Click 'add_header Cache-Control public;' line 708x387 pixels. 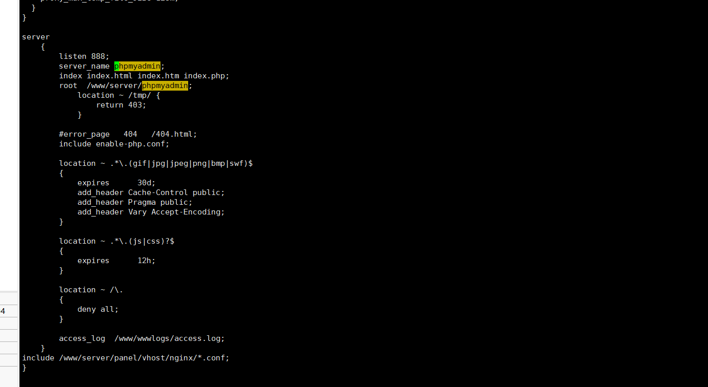coord(151,192)
